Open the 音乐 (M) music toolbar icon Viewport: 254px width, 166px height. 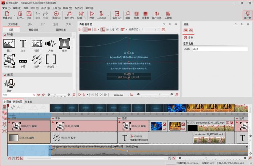click(69, 15)
